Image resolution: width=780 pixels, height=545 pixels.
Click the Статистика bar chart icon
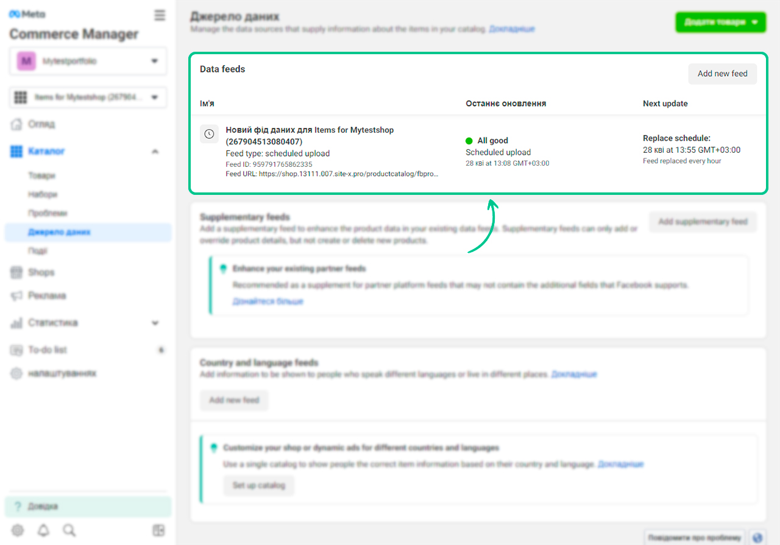click(16, 323)
